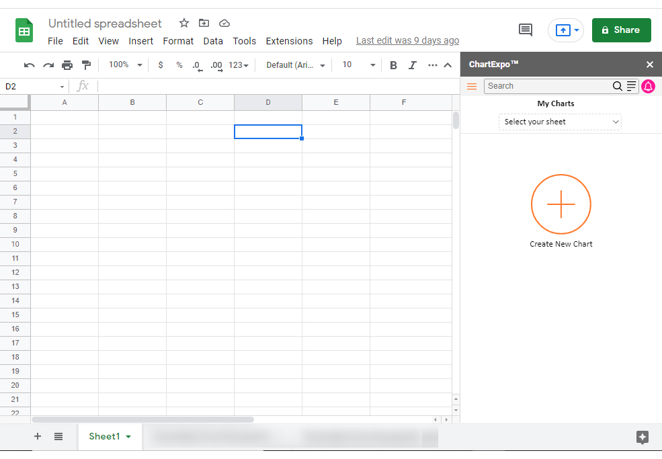
Task: Open the View menu
Action: pos(108,41)
